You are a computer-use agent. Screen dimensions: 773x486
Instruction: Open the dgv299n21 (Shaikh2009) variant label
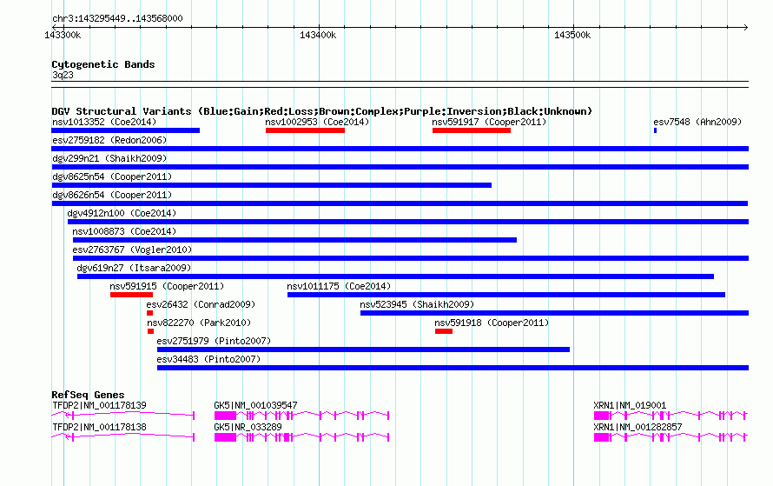109,158
